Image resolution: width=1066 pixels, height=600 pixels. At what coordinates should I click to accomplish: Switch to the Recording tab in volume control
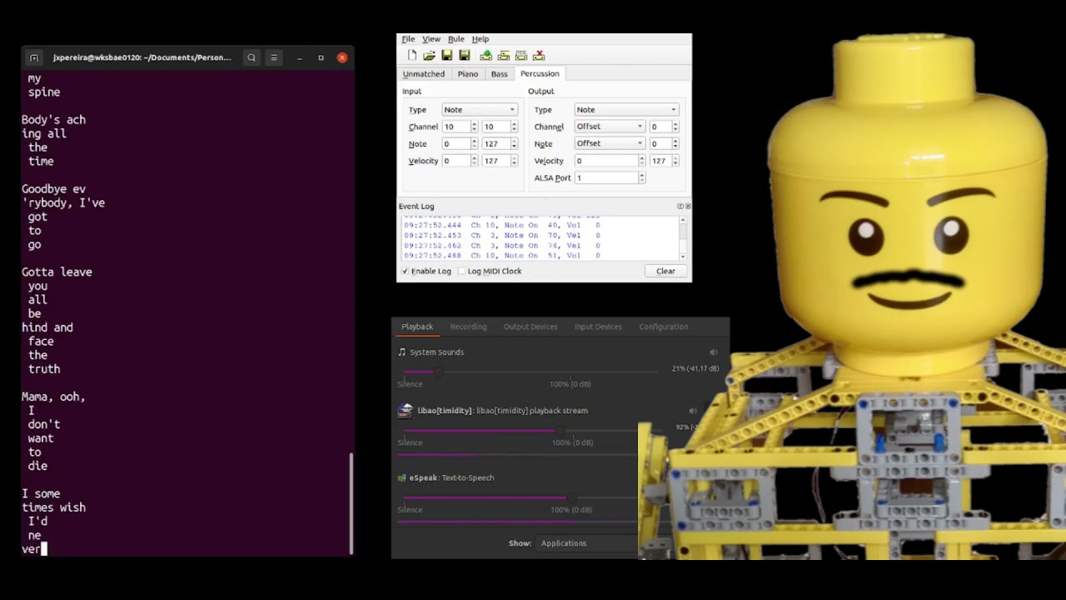tap(468, 327)
